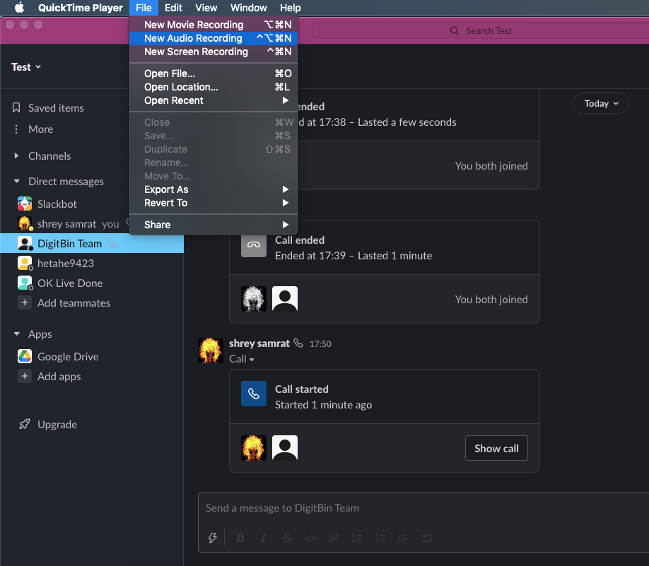Click the Add apps label
Screen dimensions: 649x566
tap(59, 377)
